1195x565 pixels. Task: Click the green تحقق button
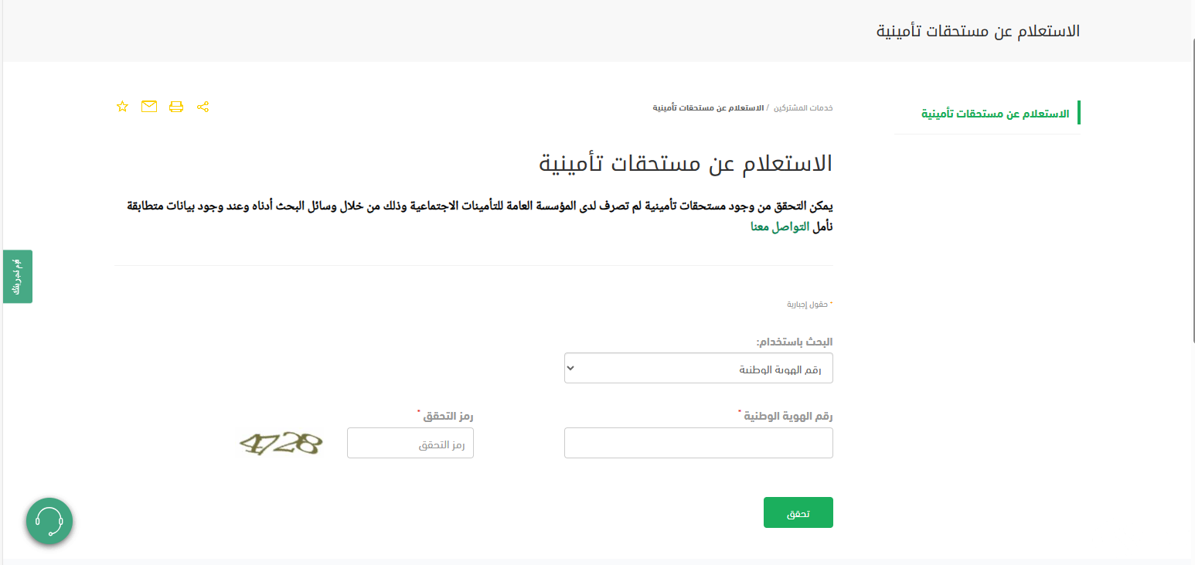(x=798, y=512)
